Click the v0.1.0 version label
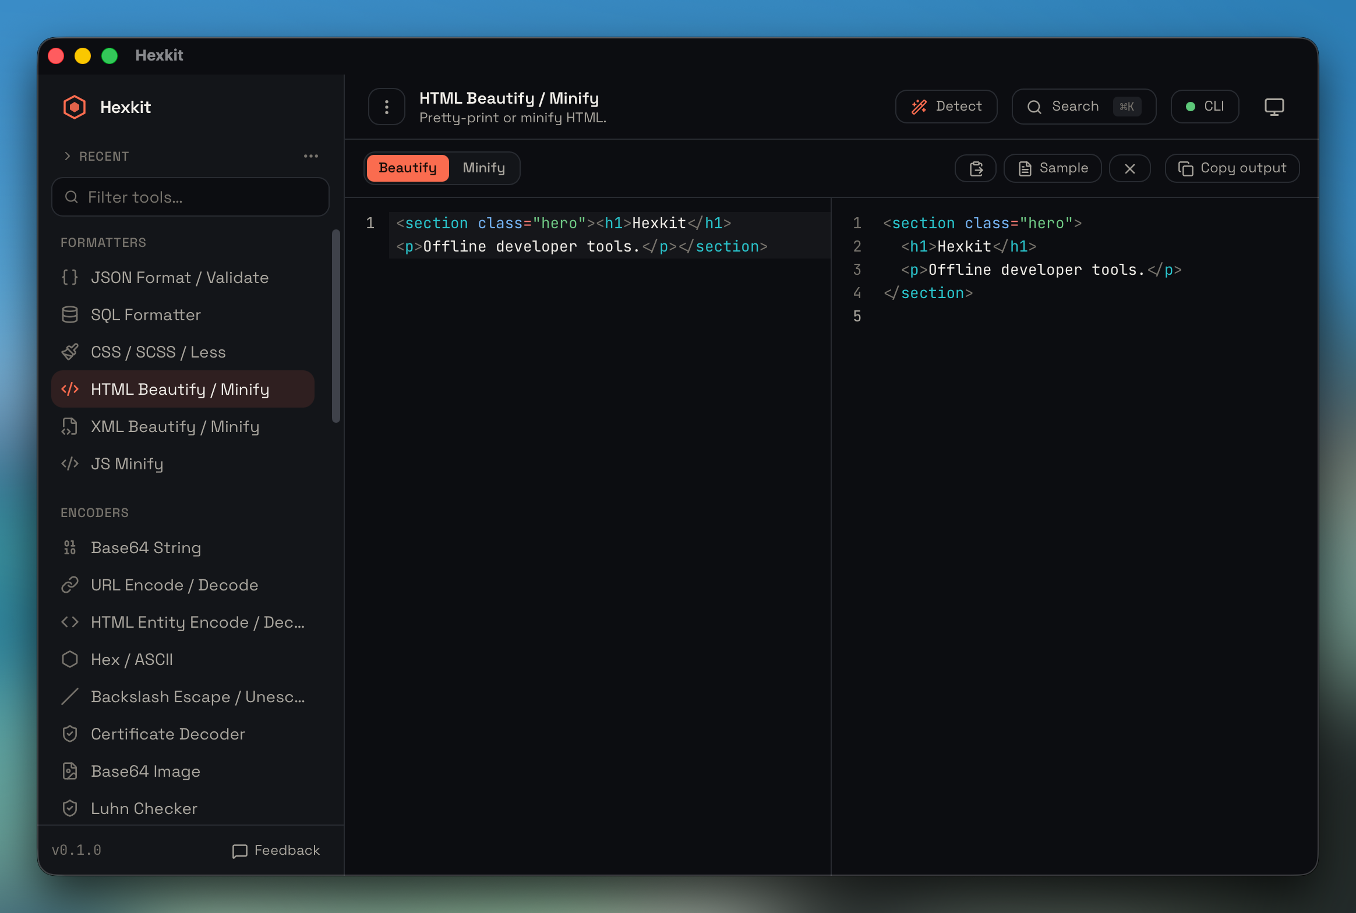The height and width of the screenshot is (913, 1356). (77, 851)
